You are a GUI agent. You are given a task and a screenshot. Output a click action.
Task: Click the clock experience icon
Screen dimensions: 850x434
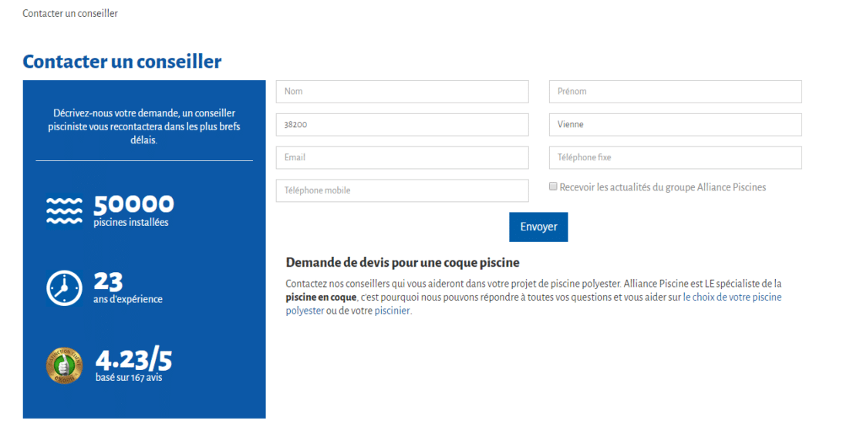click(x=64, y=288)
